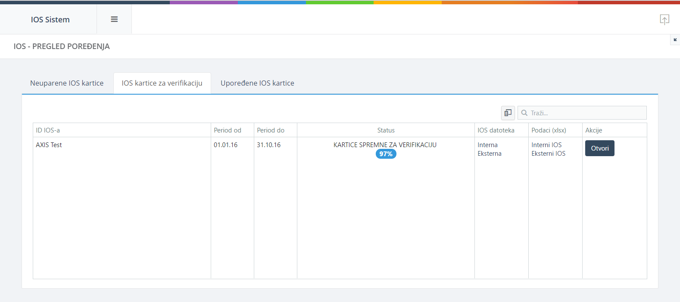The height and width of the screenshot is (302, 680).
Task: Sort by Status column header
Action: 386,130
